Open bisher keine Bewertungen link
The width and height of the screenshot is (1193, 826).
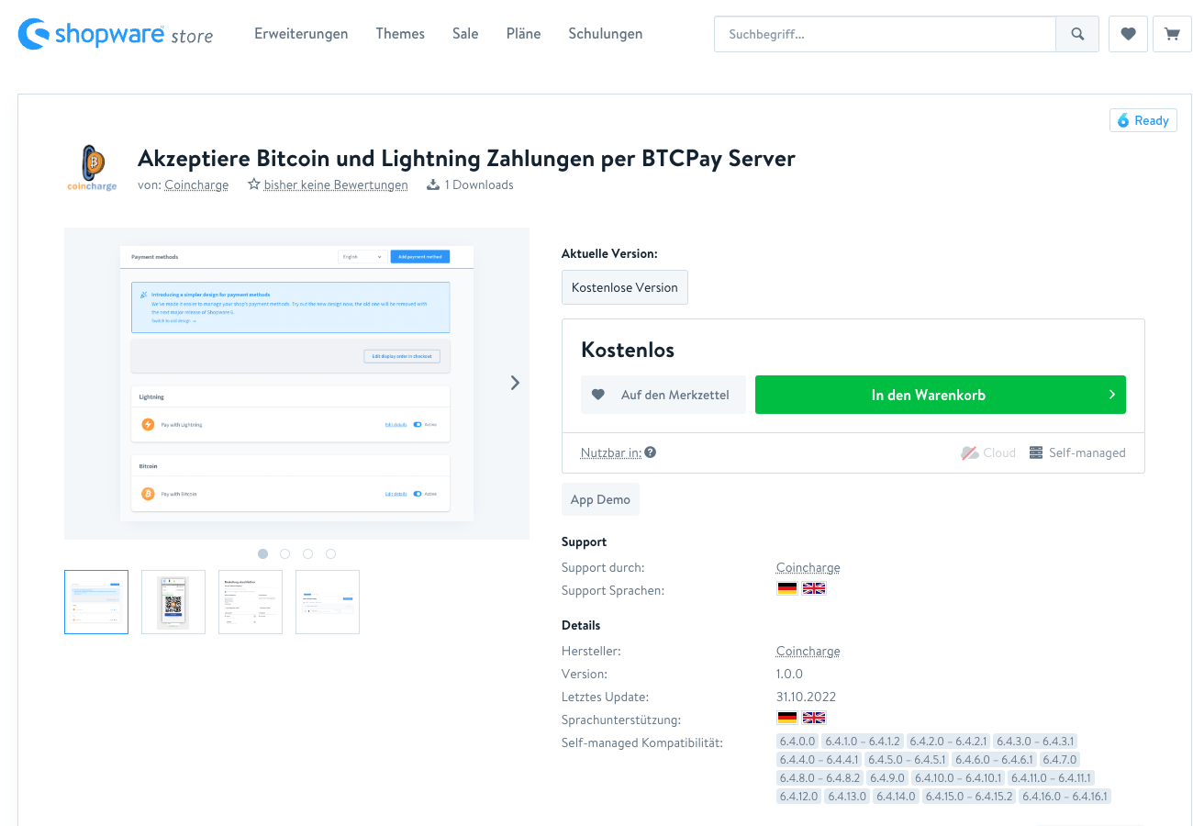point(336,184)
